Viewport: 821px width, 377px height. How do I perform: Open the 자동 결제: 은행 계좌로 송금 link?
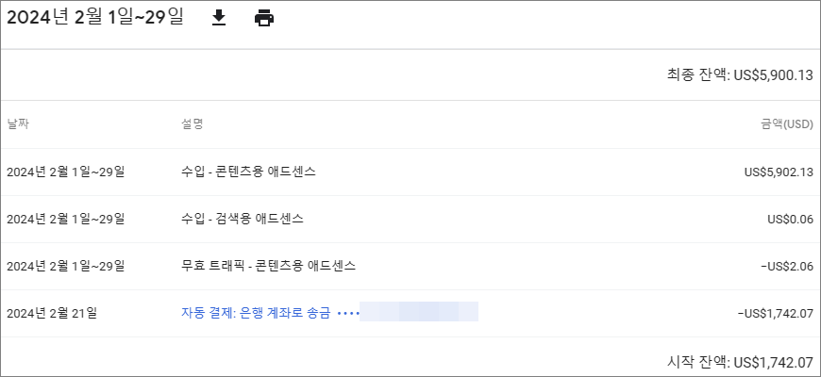coord(255,313)
